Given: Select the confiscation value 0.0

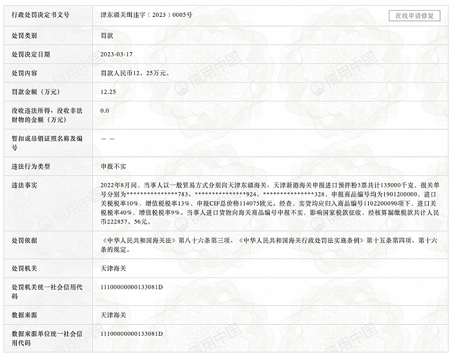Looking at the screenshot, I should point(105,110).
